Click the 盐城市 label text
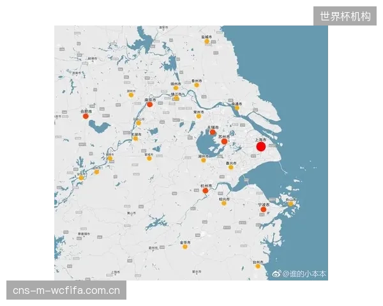 point(207,37)
